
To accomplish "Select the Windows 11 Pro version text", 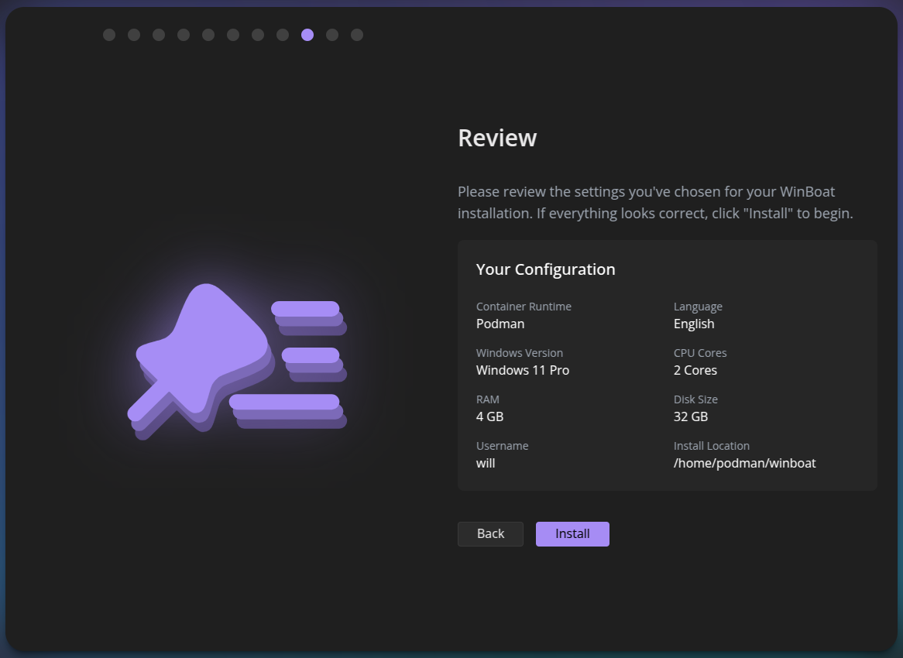I will click(523, 371).
